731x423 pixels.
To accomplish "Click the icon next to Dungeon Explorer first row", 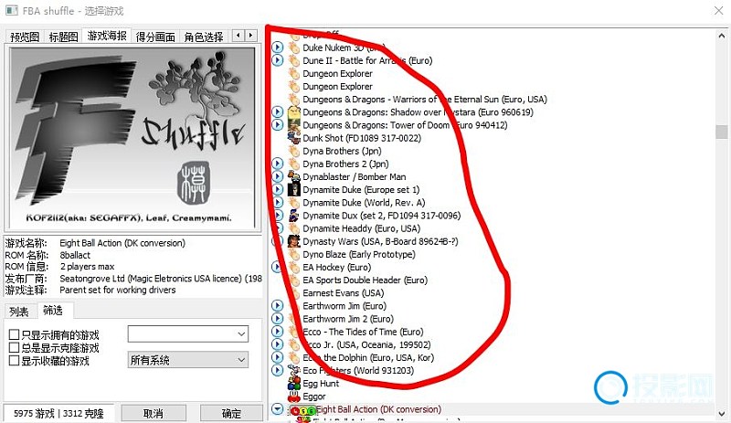I will pyautogui.click(x=293, y=74).
